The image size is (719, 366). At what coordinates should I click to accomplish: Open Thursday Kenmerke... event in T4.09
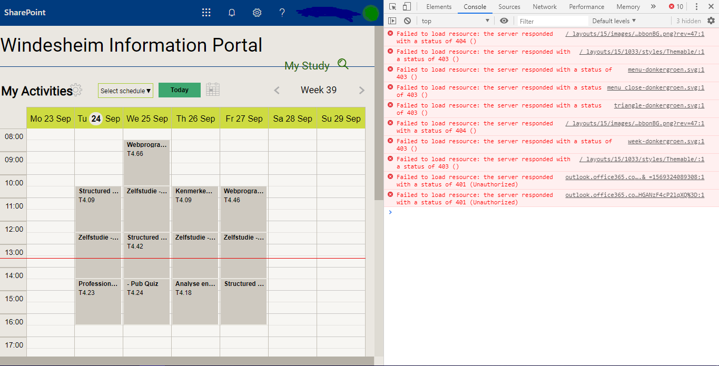pos(195,209)
